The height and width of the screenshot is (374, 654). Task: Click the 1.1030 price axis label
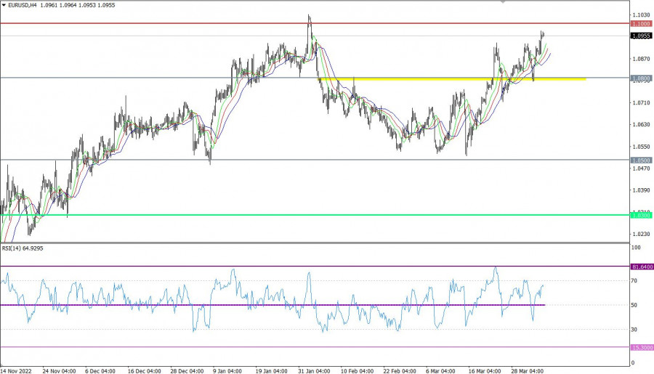click(641, 15)
